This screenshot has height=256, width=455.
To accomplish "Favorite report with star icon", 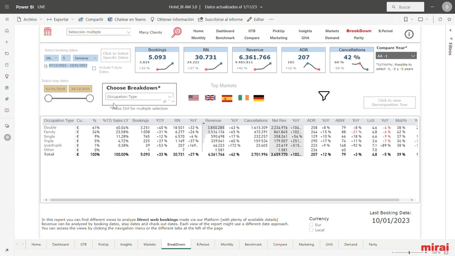I will 449,19.
